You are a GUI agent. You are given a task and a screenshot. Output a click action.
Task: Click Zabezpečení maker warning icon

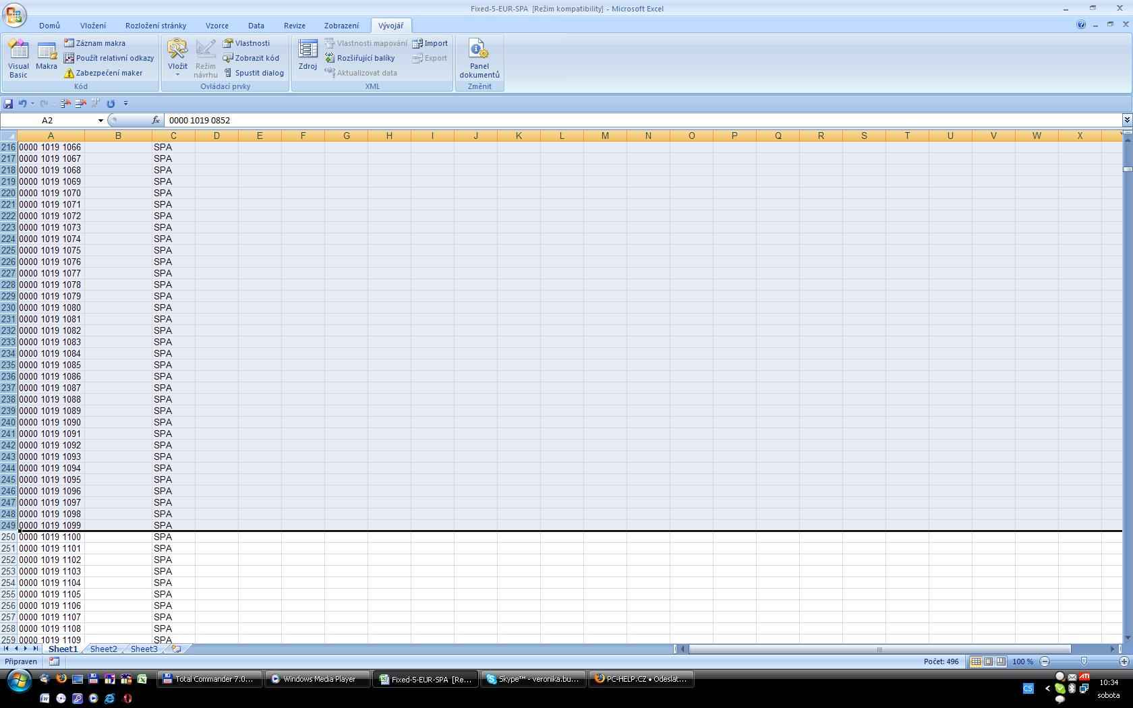[x=69, y=73]
